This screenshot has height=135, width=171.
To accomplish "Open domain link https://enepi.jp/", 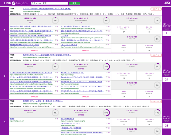I will (x=66, y=79).
